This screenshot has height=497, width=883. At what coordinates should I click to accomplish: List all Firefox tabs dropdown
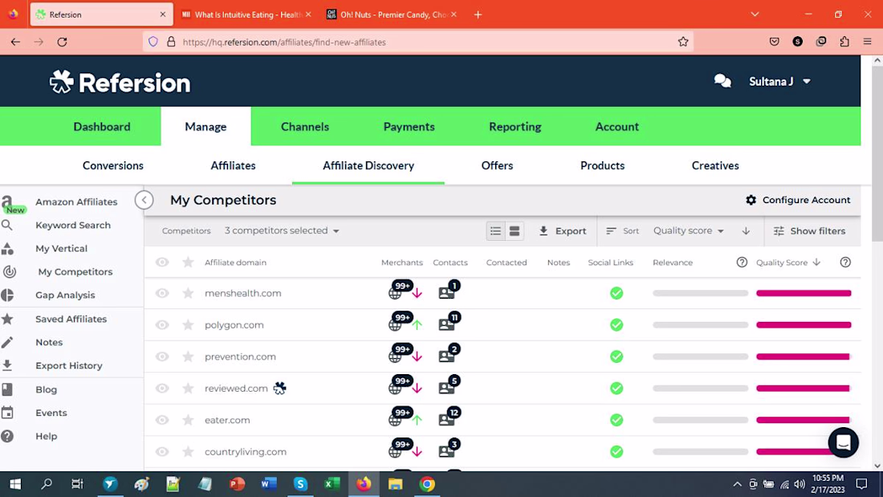[x=755, y=14]
